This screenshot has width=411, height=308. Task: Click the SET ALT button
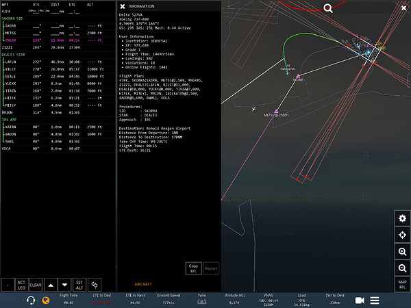pos(79,285)
